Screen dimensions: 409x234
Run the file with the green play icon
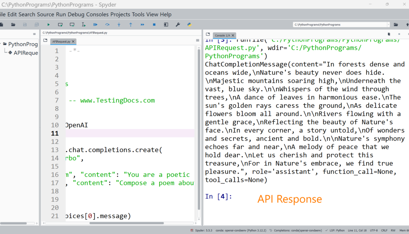click(x=49, y=25)
